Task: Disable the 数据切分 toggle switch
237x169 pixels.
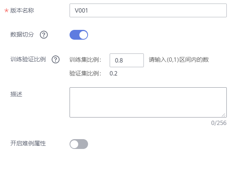Action: pyautogui.click(x=79, y=35)
